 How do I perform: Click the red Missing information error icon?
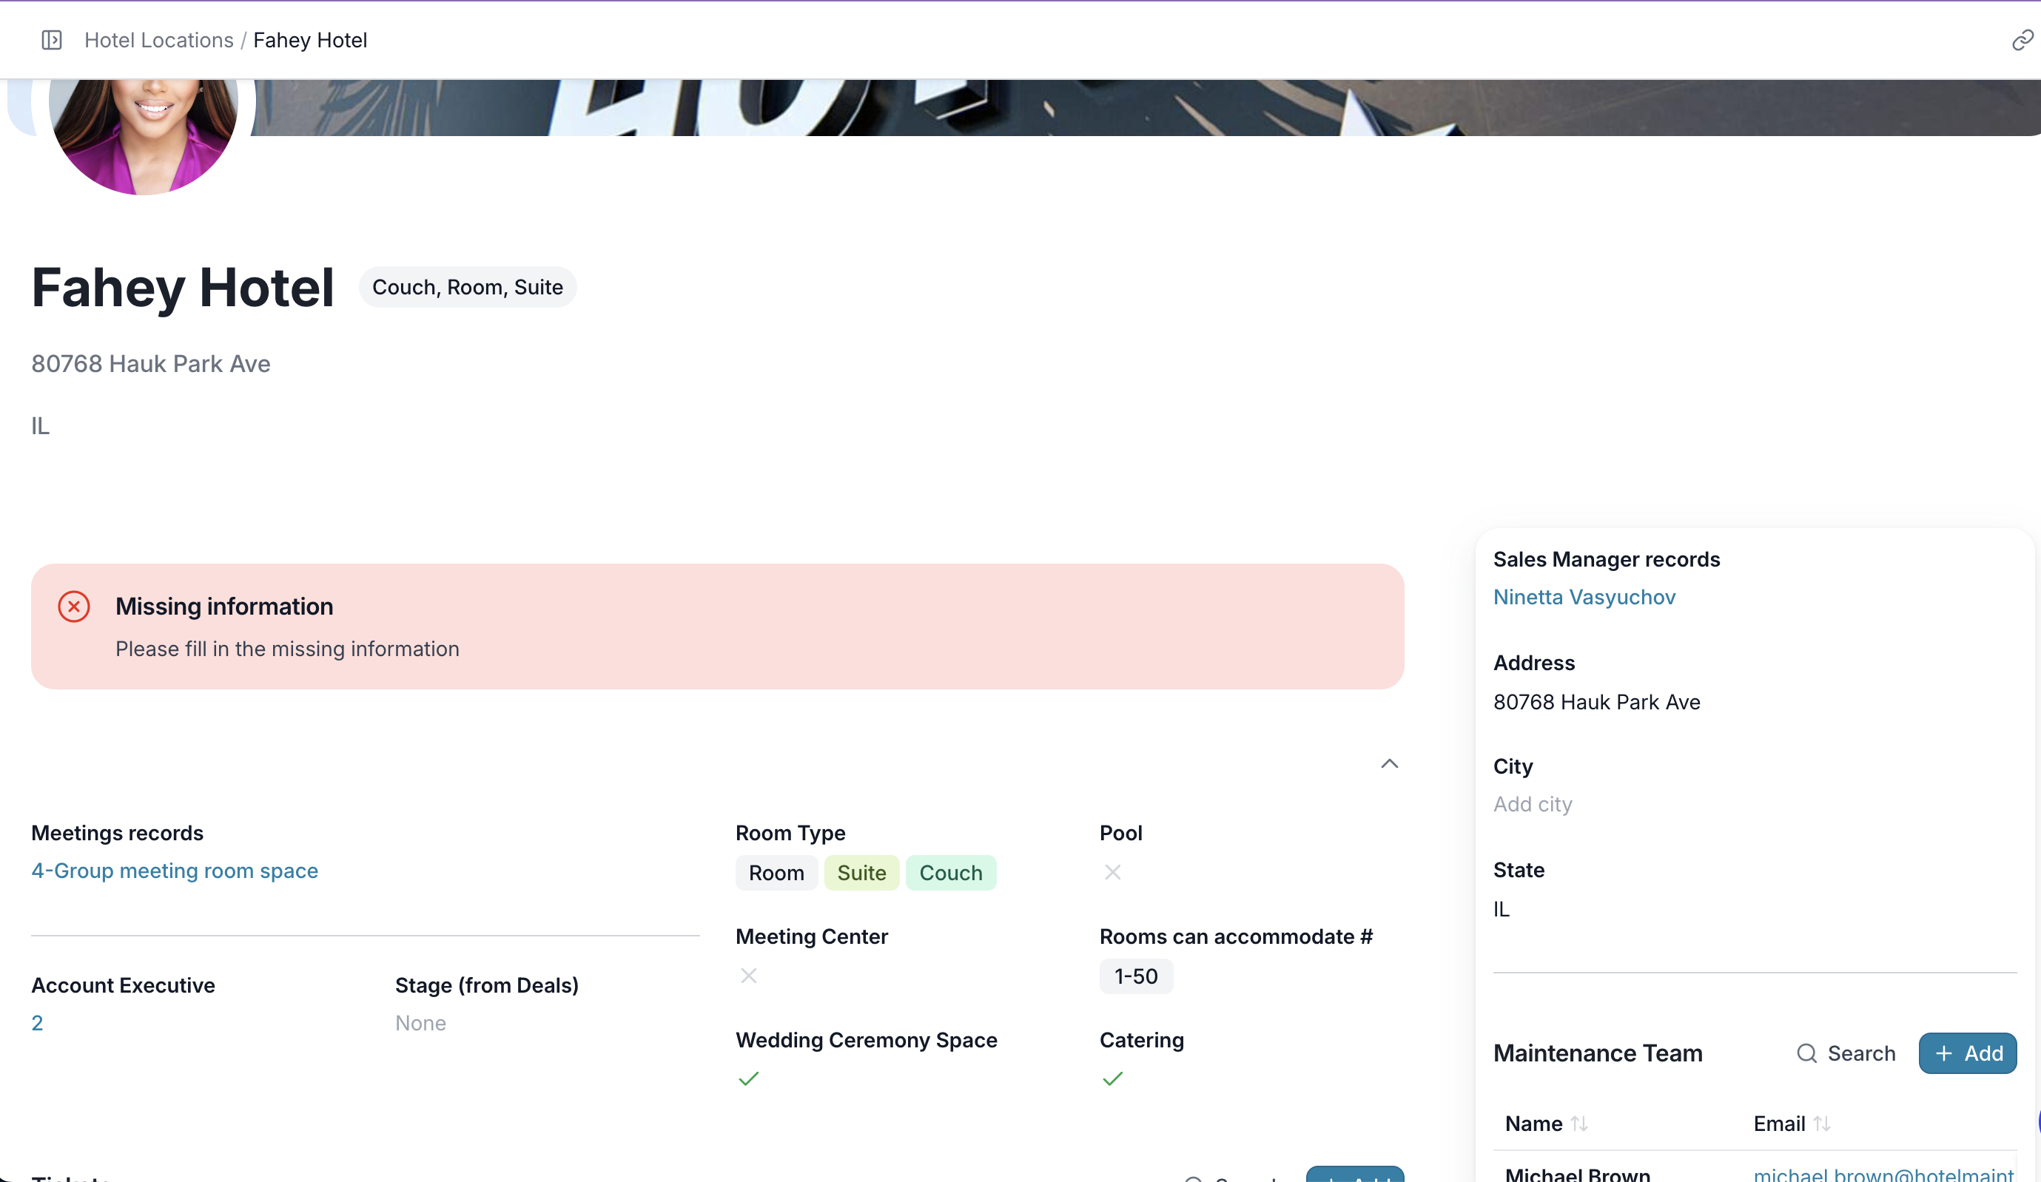(x=74, y=607)
